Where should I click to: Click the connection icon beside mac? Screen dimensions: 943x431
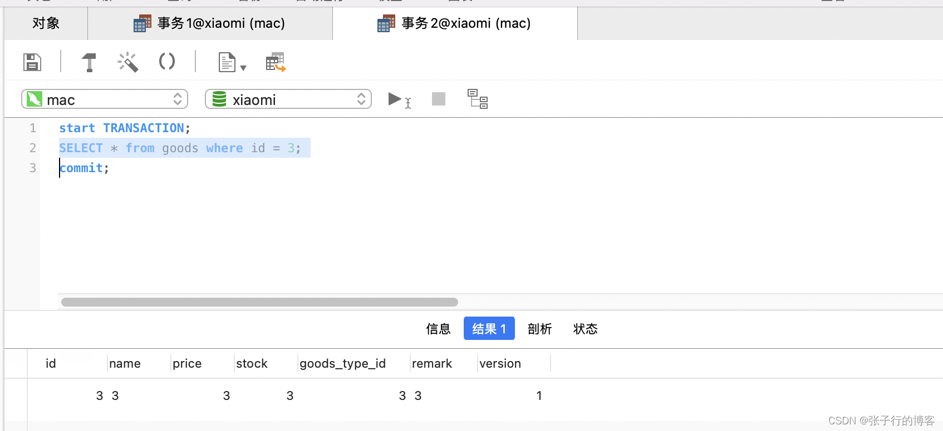click(x=35, y=99)
